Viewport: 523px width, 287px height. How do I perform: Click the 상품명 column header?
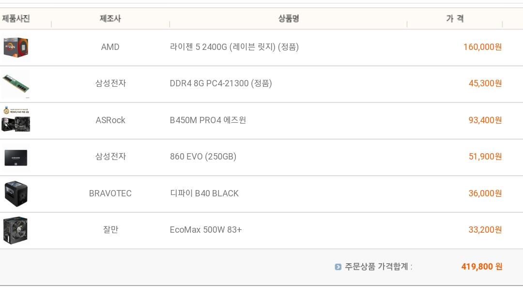coord(288,18)
